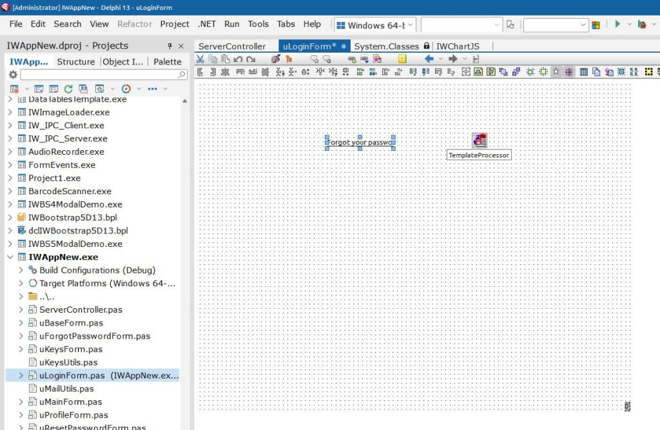Undo the last designer change
Screen dimensions: 660x430
pyautogui.click(x=238, y=59)
